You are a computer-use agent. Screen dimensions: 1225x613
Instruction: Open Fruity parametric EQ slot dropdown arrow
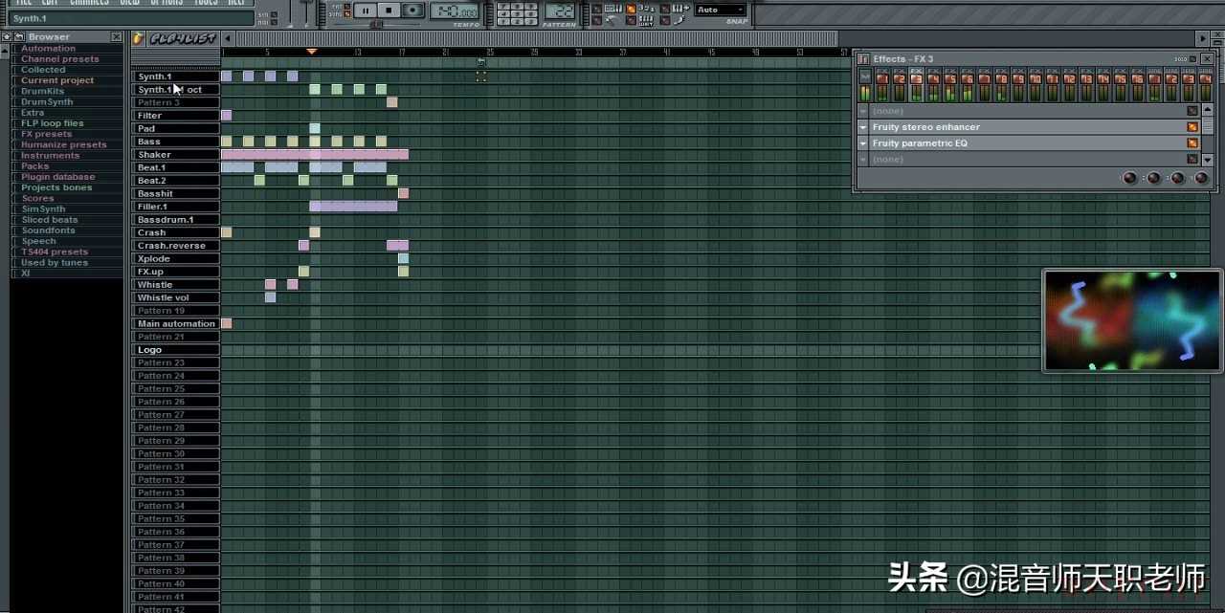click(863, 143)
